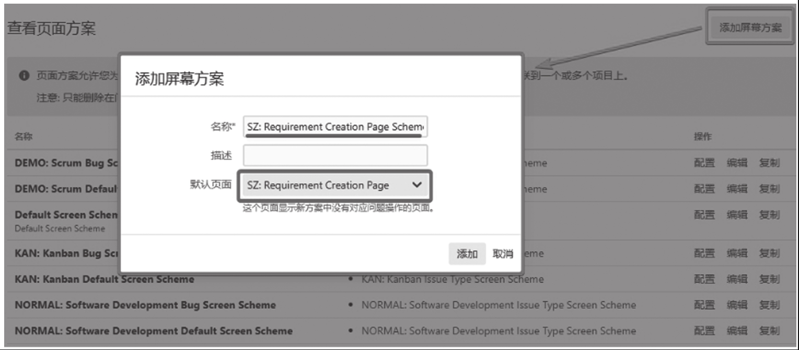The image size is (799, 350).
Task: Click 复制 for NORMAL: Software Development Default row
Action: pyautogui.click(x=769, y=331)
